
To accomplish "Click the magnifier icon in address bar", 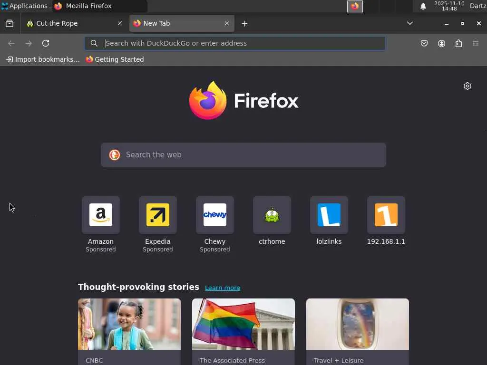I will pos(94,43).
